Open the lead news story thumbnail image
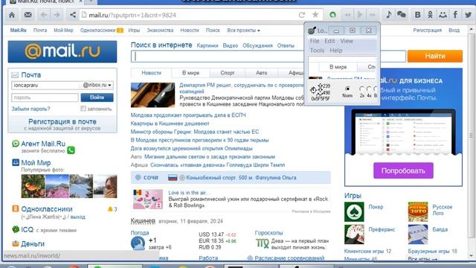The height and width of the screenshot is (268, 476). pos(152,95)
